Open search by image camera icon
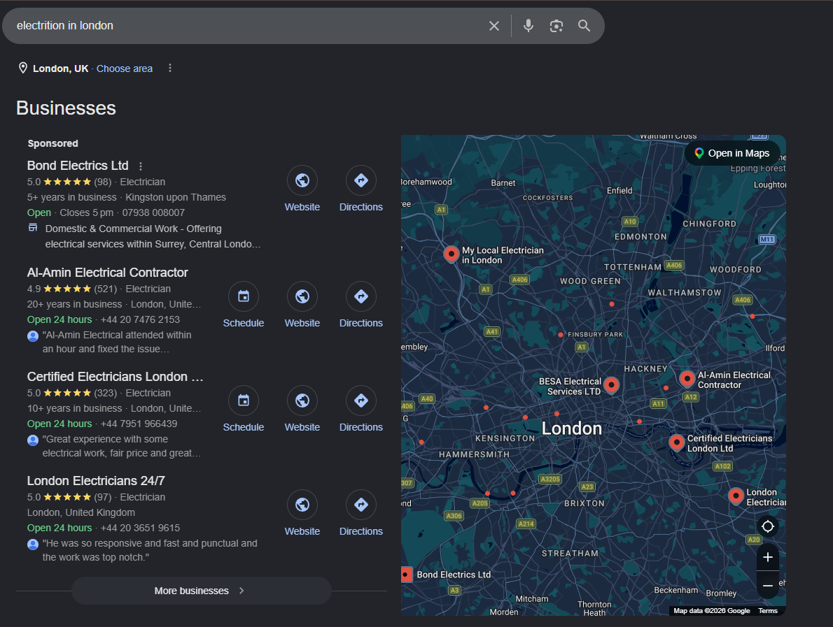 coord(556,26)
